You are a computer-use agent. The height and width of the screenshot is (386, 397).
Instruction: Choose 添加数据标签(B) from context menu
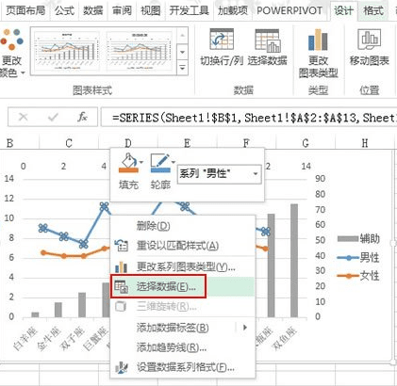click(x=183, y=328)
